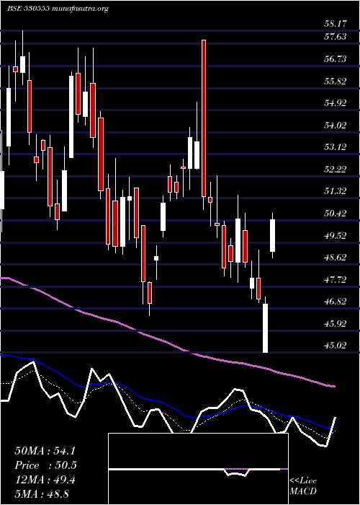Click the 56.73 price level label
The image size is (360, 505).
pos(336,59)
